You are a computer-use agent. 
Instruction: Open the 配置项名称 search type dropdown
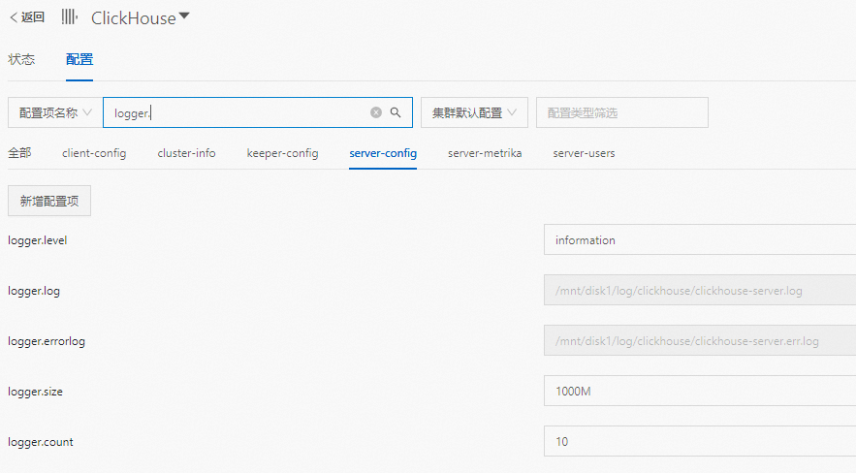tap(54, 112)
